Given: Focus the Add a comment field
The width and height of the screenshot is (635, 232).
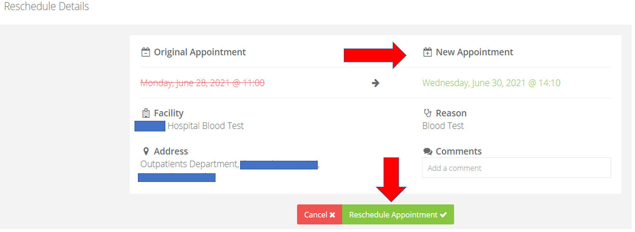Looking at the screenshot, I should 516,168.
